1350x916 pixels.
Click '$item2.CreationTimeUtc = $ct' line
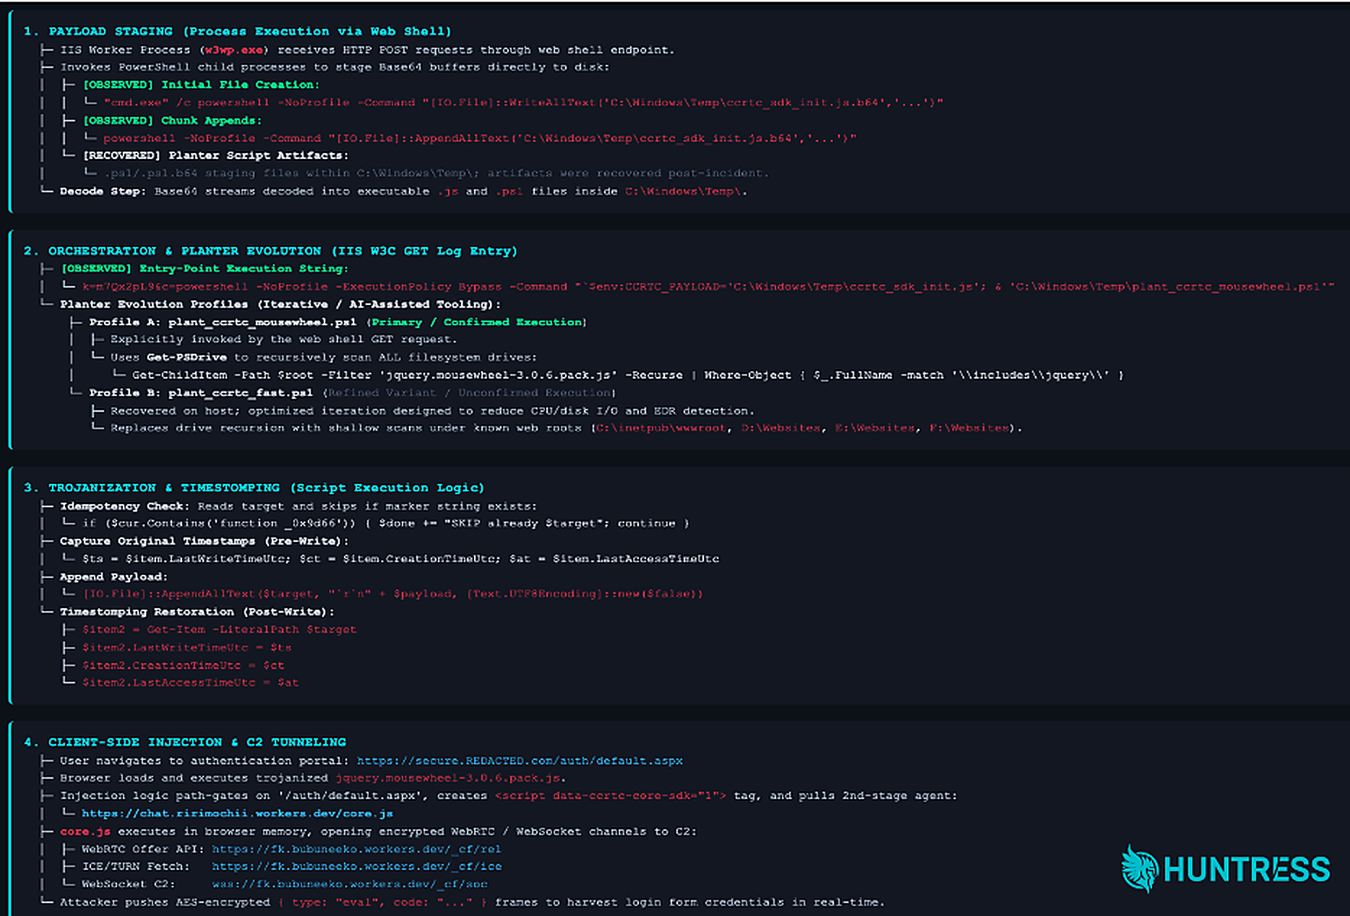(x=183, y=665)
